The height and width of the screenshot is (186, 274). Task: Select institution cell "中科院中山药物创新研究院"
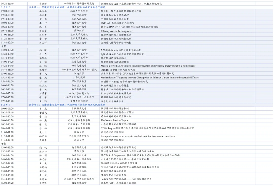pyautogui.click(x=79, y=4)
